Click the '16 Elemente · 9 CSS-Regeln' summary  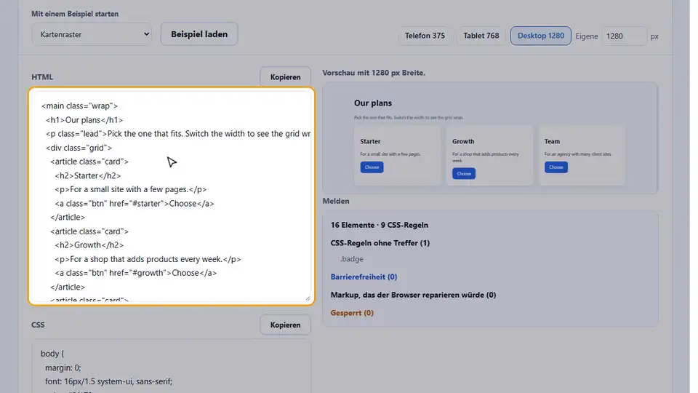(380, 225)
